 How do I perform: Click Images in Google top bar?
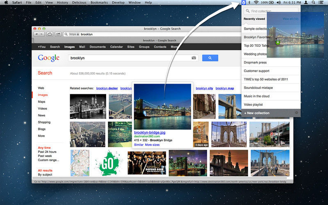[x=69, y=47]
